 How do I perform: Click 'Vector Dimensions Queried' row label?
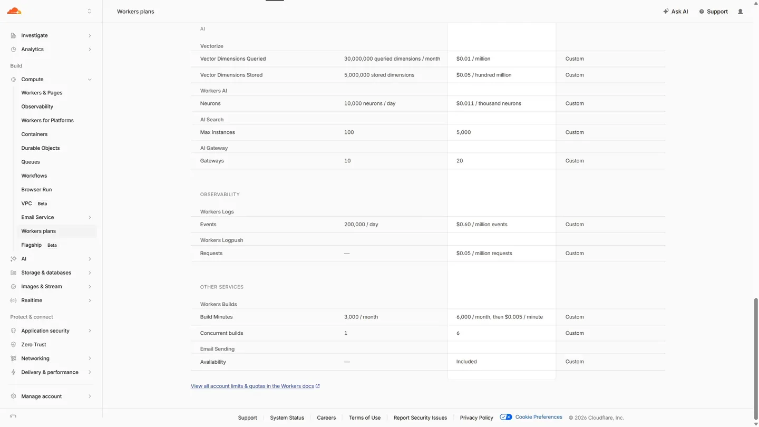(x=233, y=59)
